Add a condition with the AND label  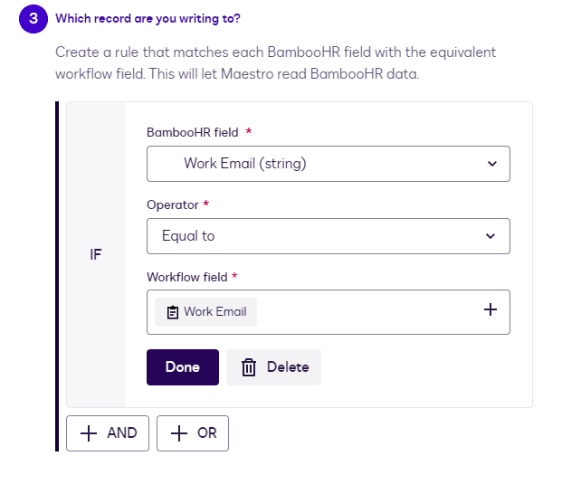(x=121, y=433)
